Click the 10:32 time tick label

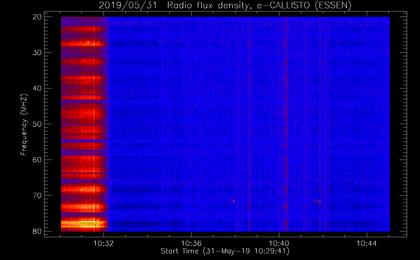(104, 244)
